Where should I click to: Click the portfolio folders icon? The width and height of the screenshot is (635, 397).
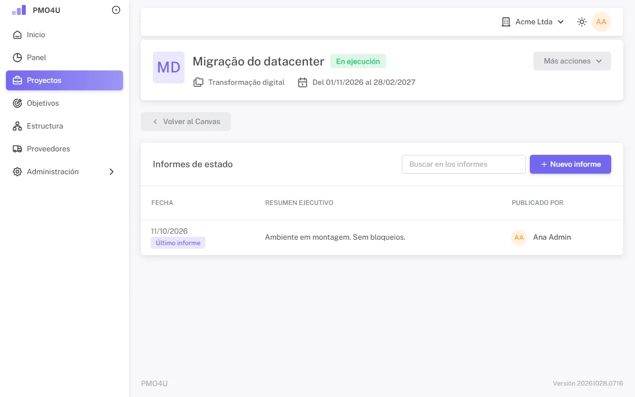pos(198,82)
